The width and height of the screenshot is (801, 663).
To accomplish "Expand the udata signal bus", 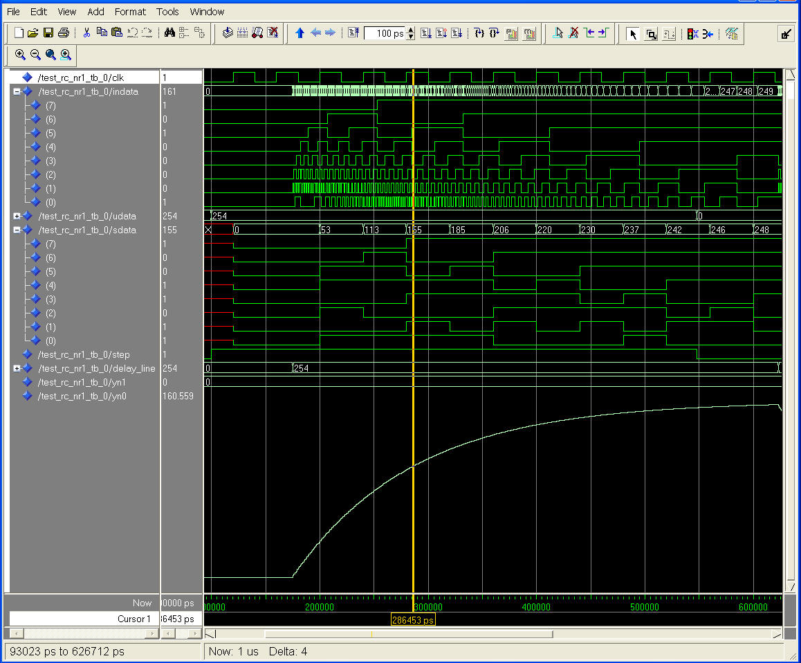I will tap(17, 216).
